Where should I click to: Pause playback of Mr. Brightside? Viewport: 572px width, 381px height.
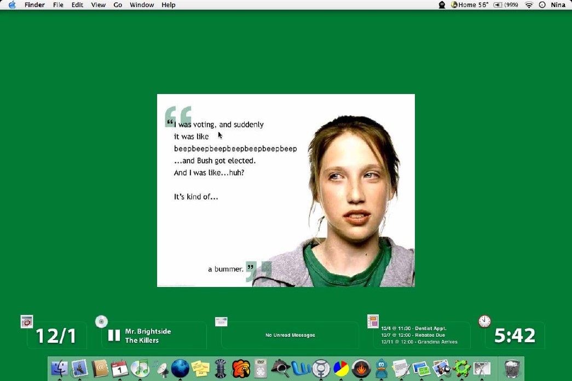point(113,334)
